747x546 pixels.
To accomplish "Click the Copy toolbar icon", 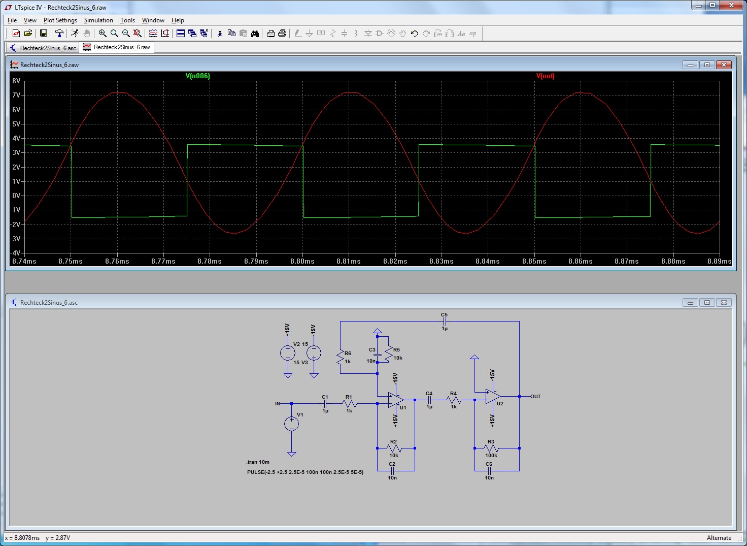I will point(231,34).
